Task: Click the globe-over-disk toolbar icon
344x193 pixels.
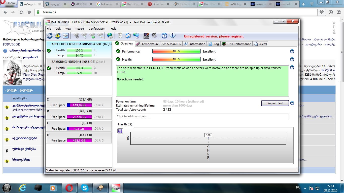Action: pyautogui.click(x=110, y=36)
